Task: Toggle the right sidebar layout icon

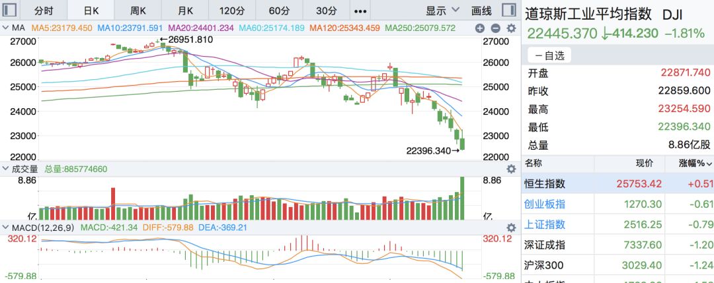Action: coord(508,10)
